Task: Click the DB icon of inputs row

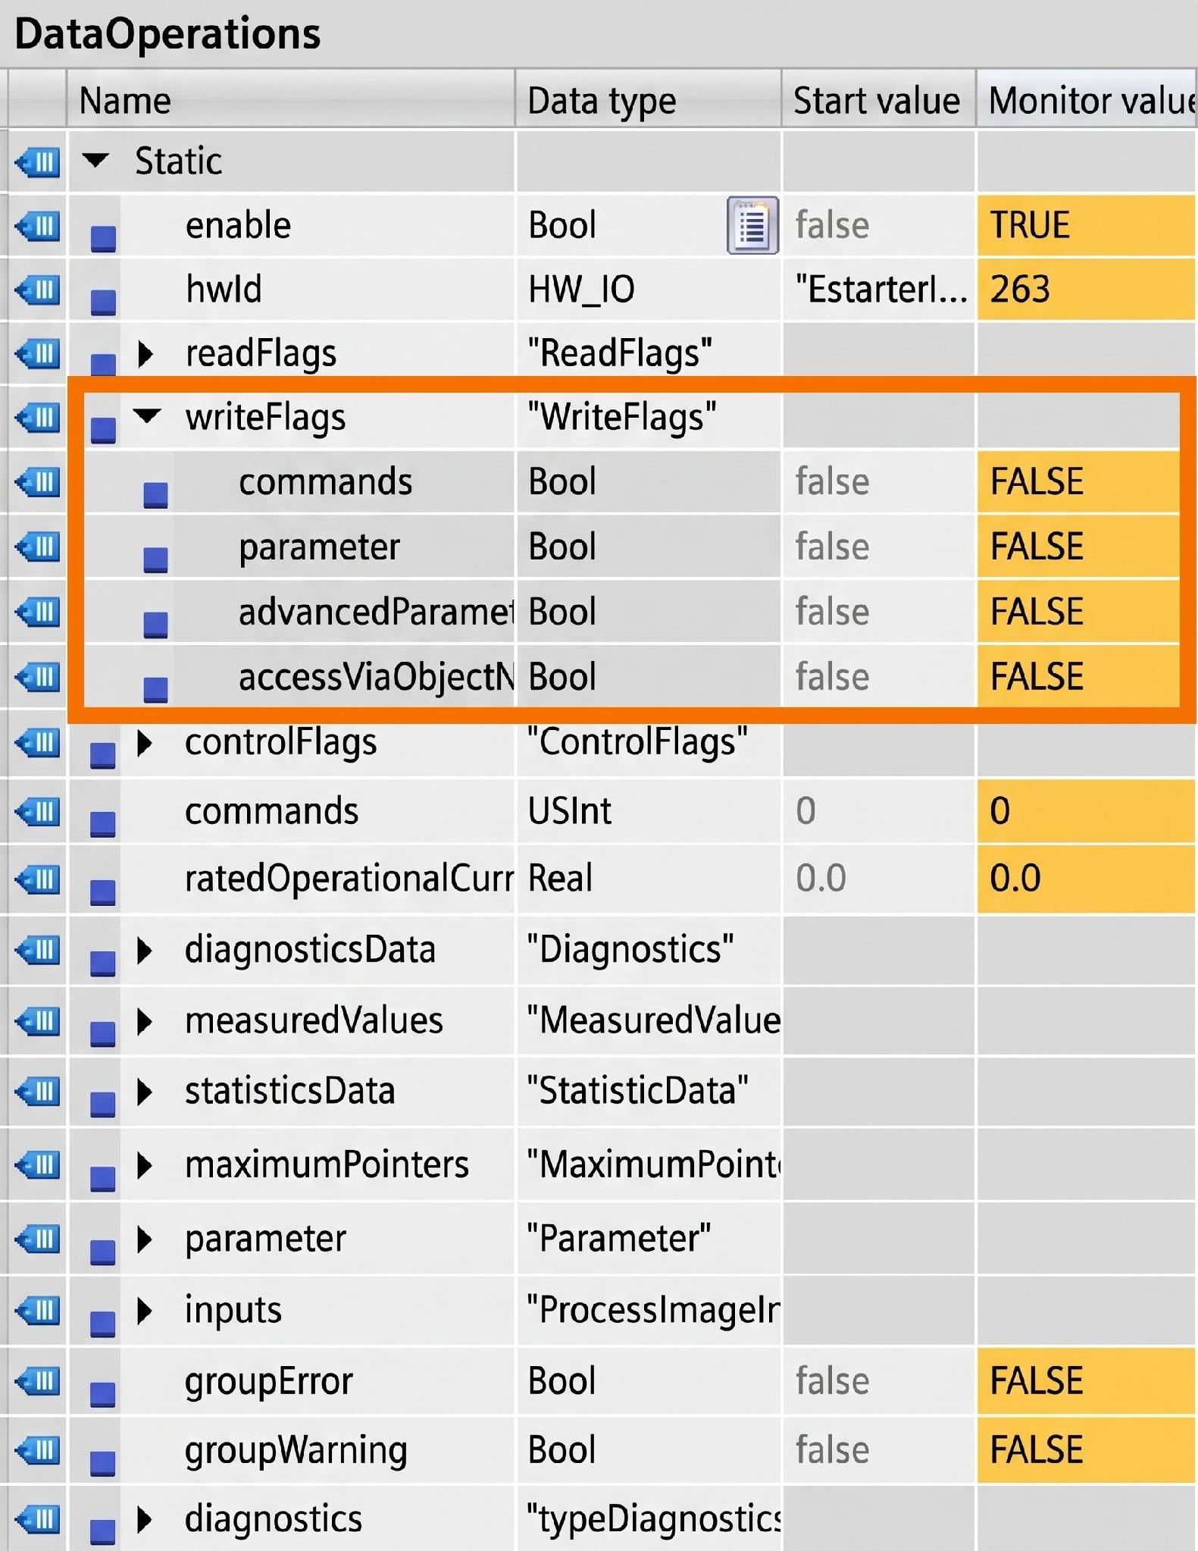Action: (x=38, y=1311)
